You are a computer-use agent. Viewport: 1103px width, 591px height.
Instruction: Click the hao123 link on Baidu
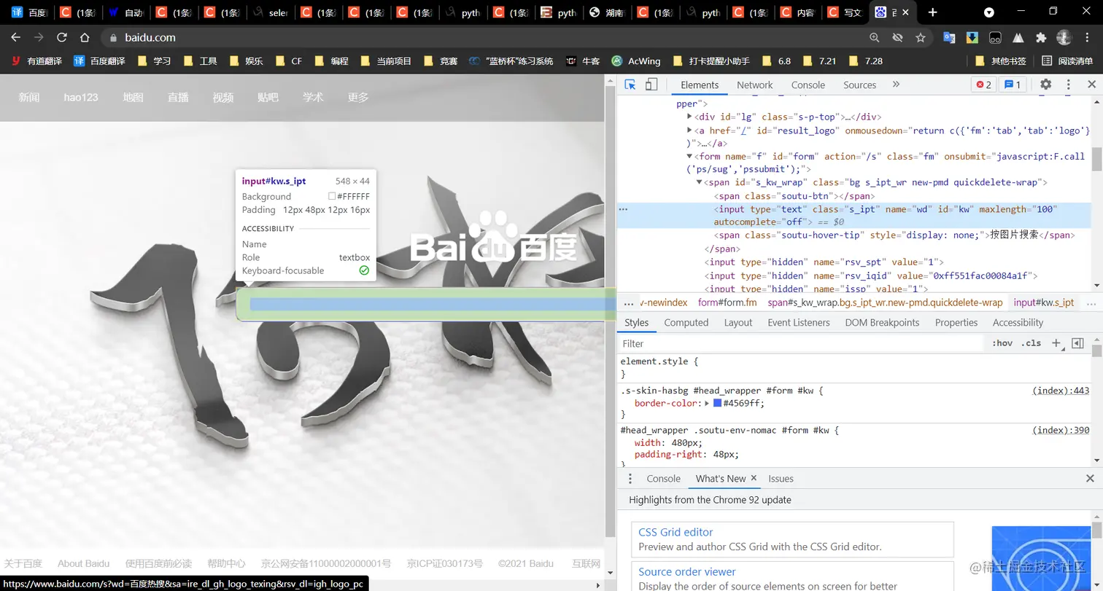coord(80,97)
